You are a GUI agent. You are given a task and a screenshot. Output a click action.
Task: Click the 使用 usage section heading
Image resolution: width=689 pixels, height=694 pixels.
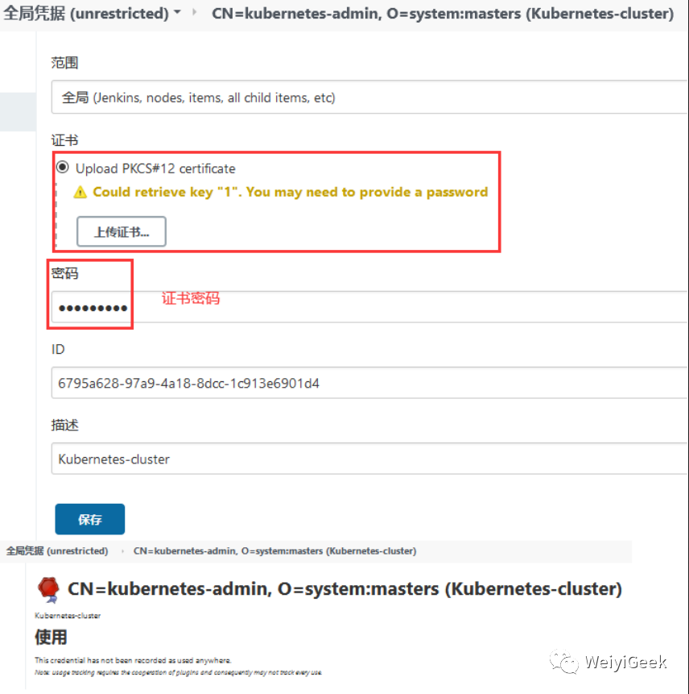(x=51, y=638)
